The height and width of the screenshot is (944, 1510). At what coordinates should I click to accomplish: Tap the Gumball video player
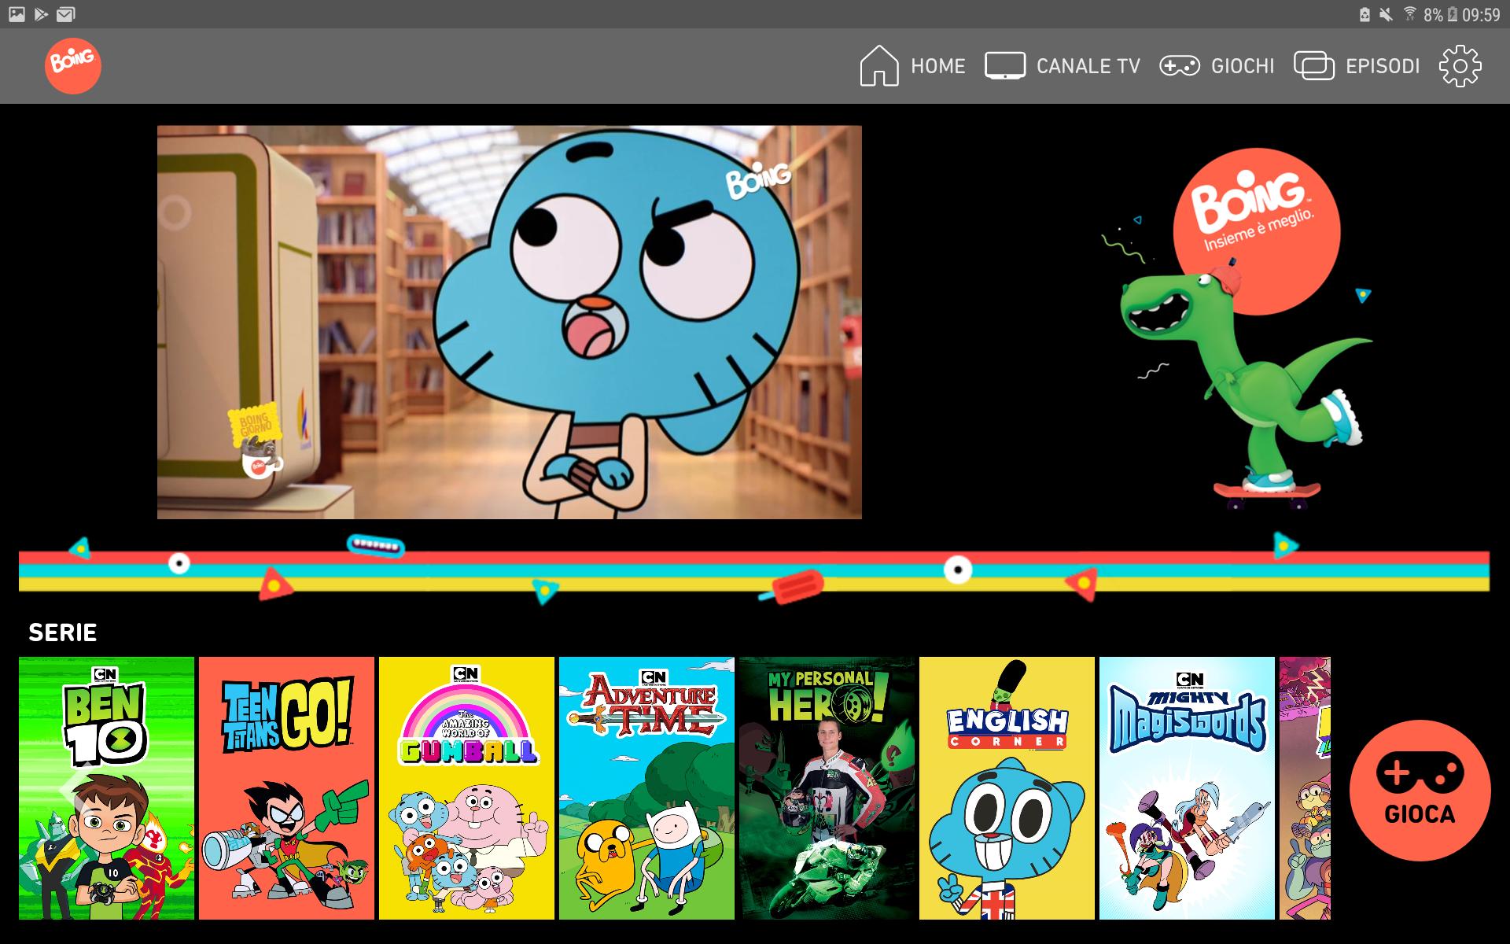click(509, 322)
